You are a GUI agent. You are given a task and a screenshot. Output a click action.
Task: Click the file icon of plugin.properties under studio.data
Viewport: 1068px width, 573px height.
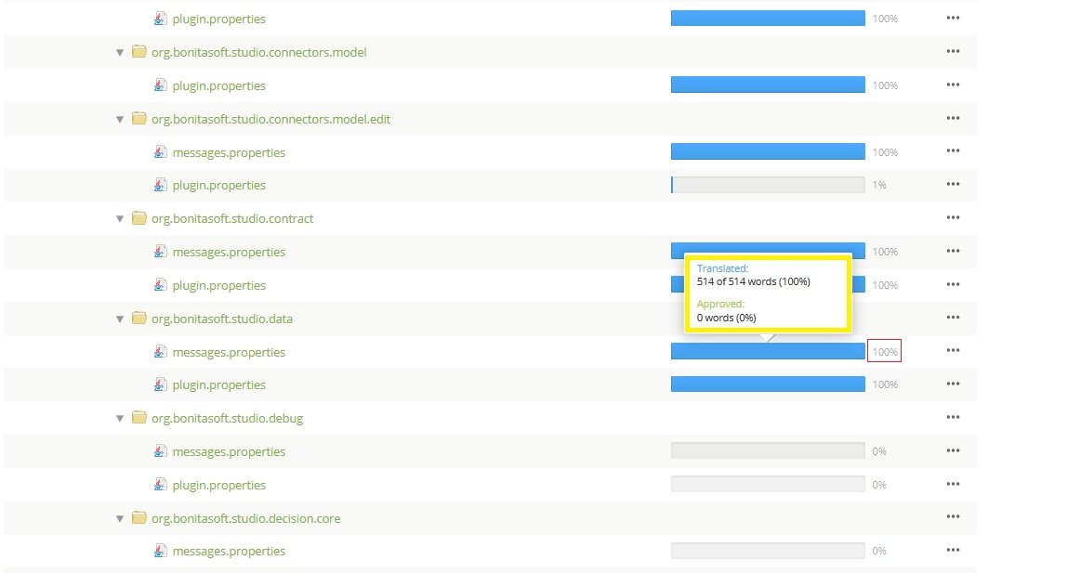coord(160,384)
